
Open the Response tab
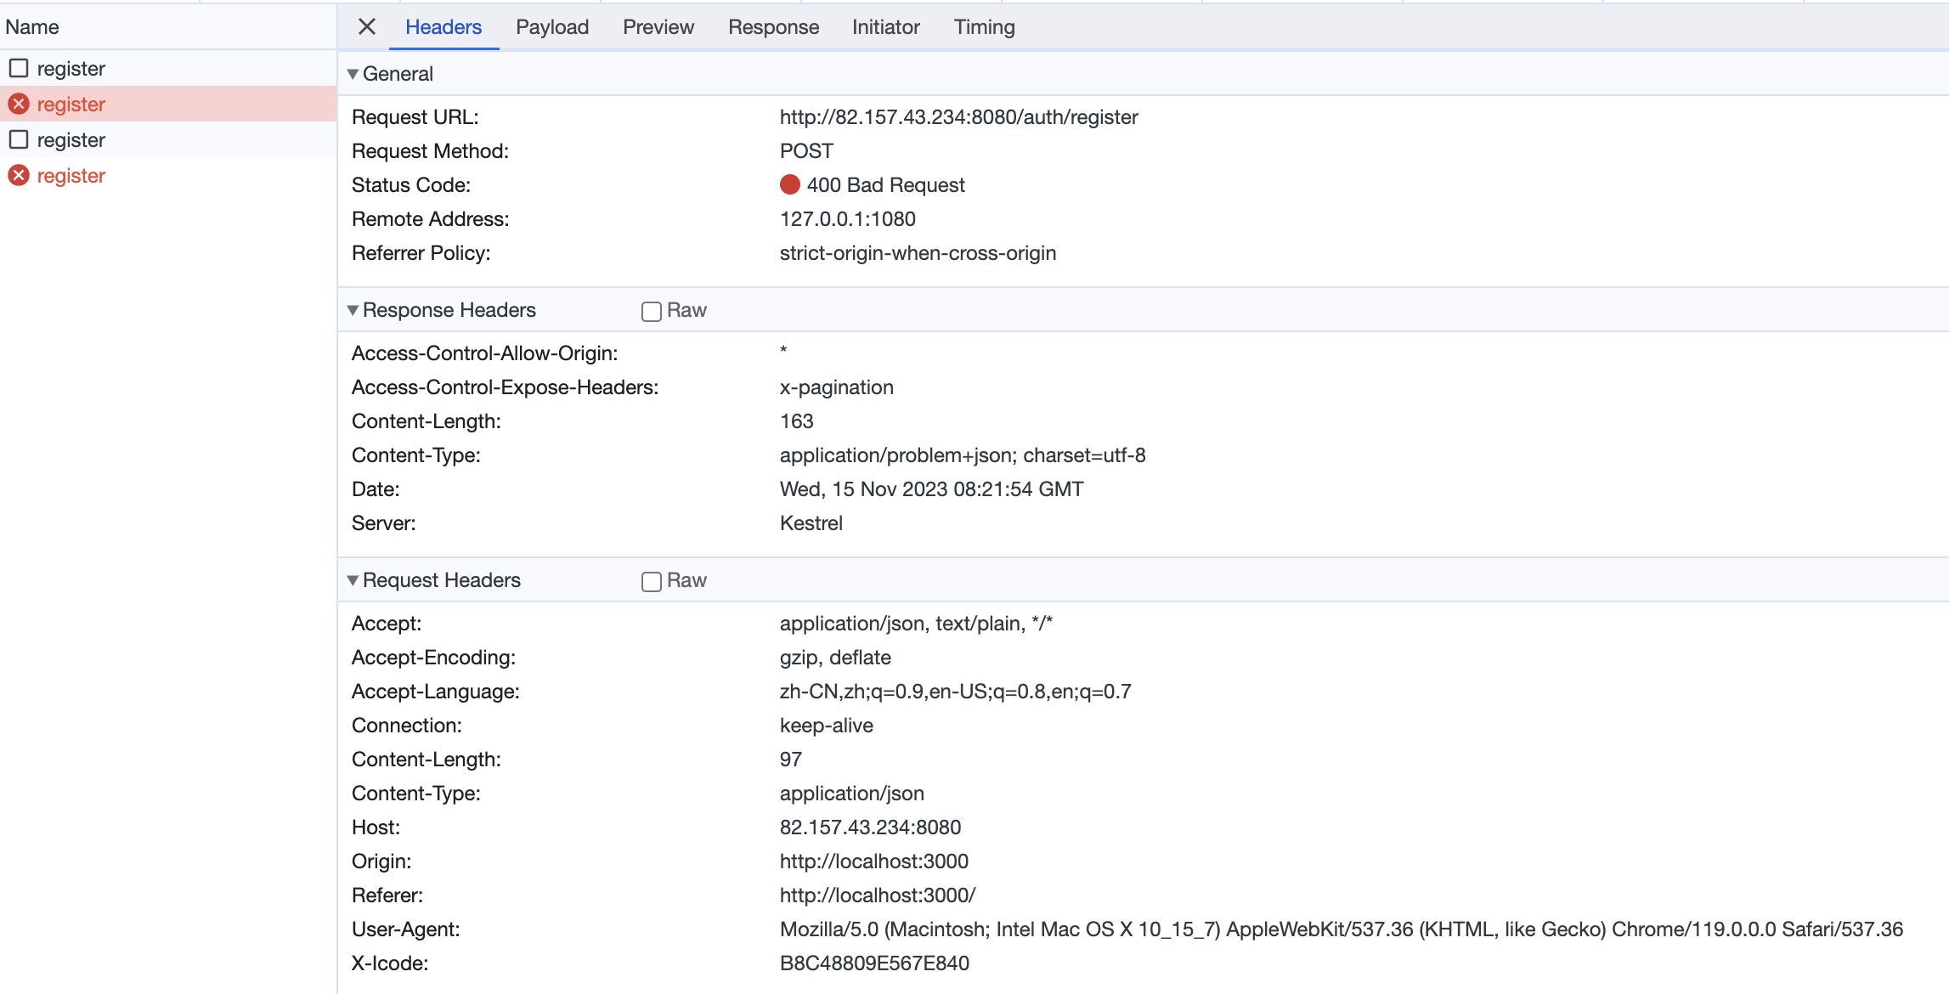tap(773, 27)
